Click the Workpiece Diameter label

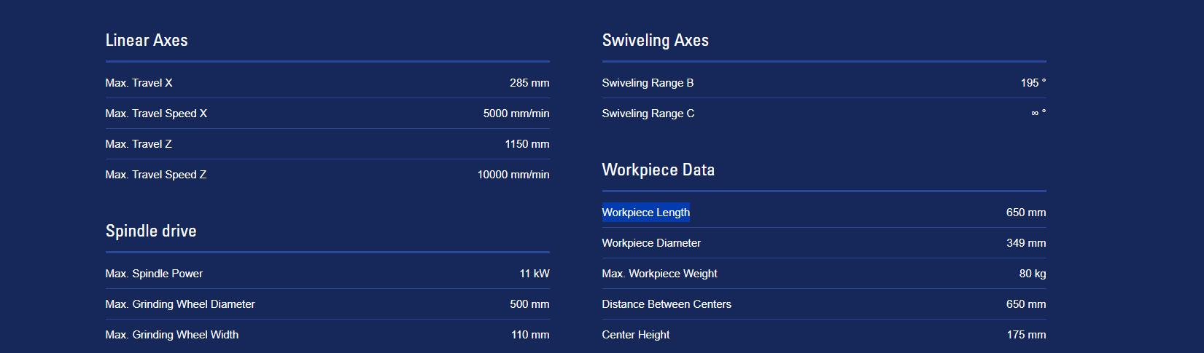coord(651,243)
